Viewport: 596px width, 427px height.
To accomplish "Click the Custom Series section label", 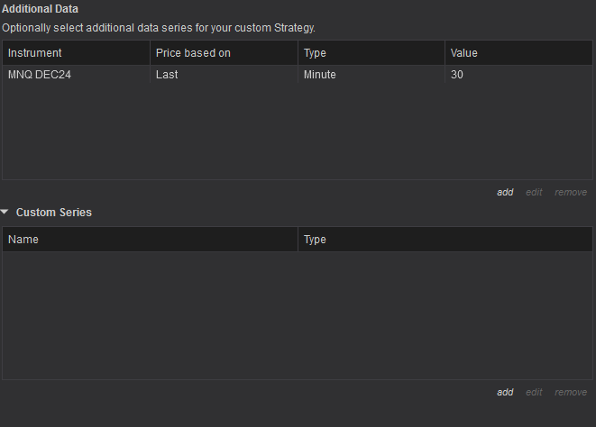I will [x=54, y=213].
